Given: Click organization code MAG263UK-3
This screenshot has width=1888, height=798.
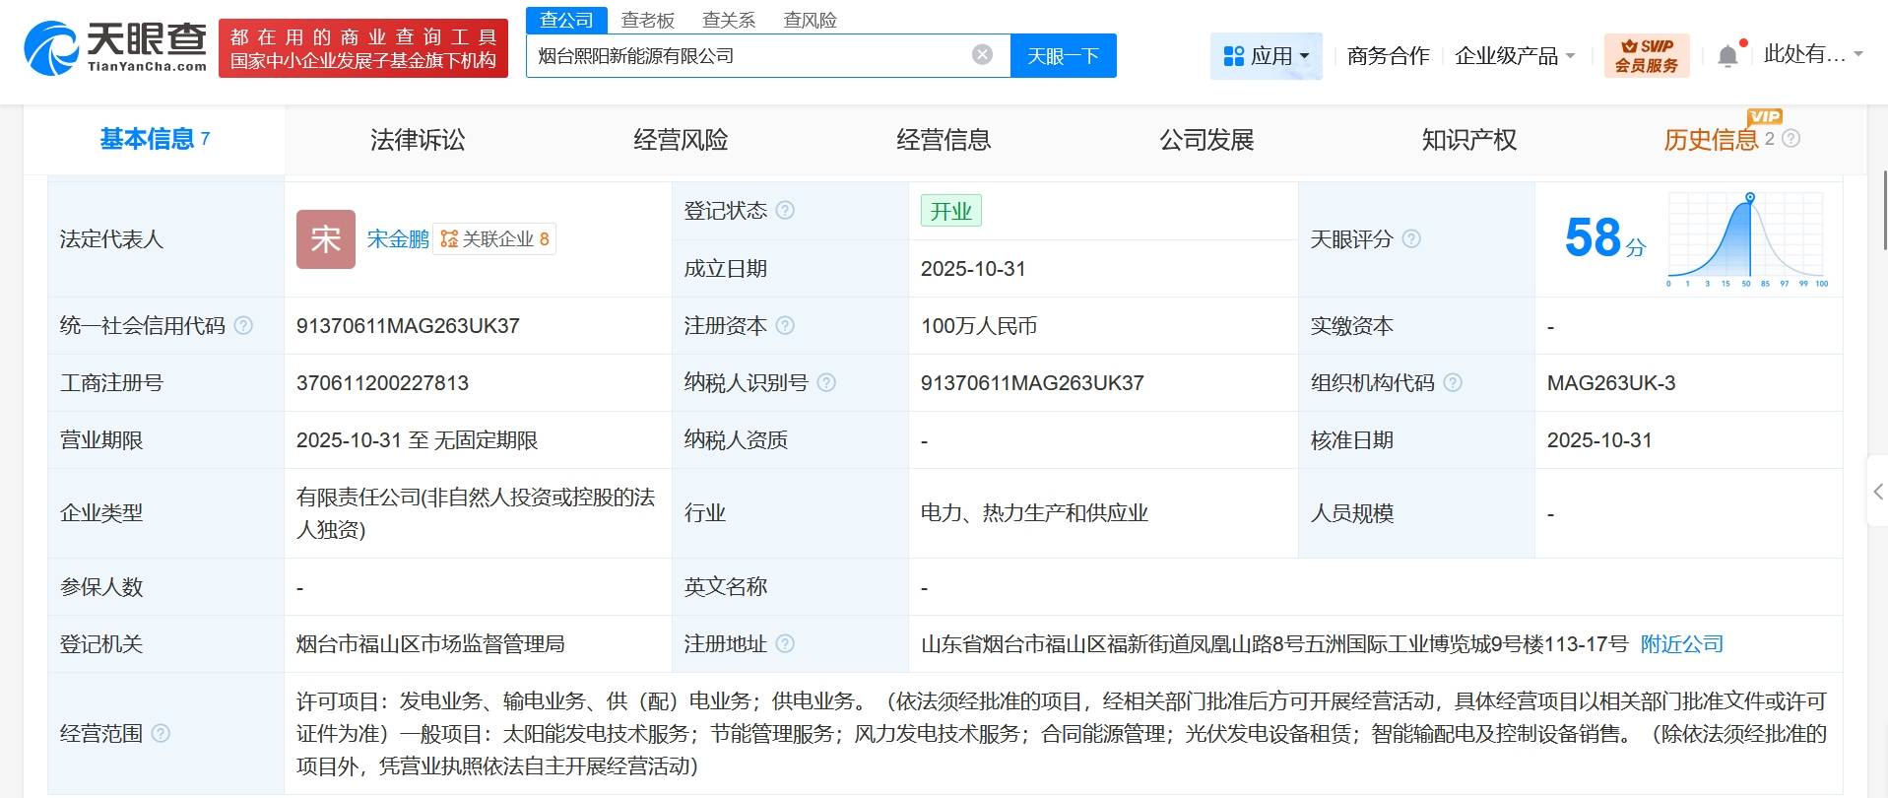Looking at the screenshot, I should click(x=1611, y=382).
